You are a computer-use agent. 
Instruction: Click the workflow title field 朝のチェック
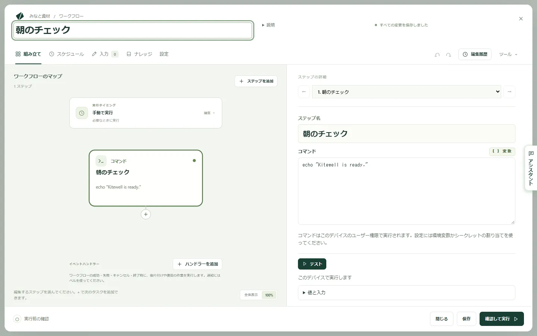(x=133, y=30)
